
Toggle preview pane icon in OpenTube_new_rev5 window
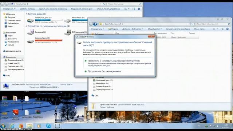click(222, 29)
